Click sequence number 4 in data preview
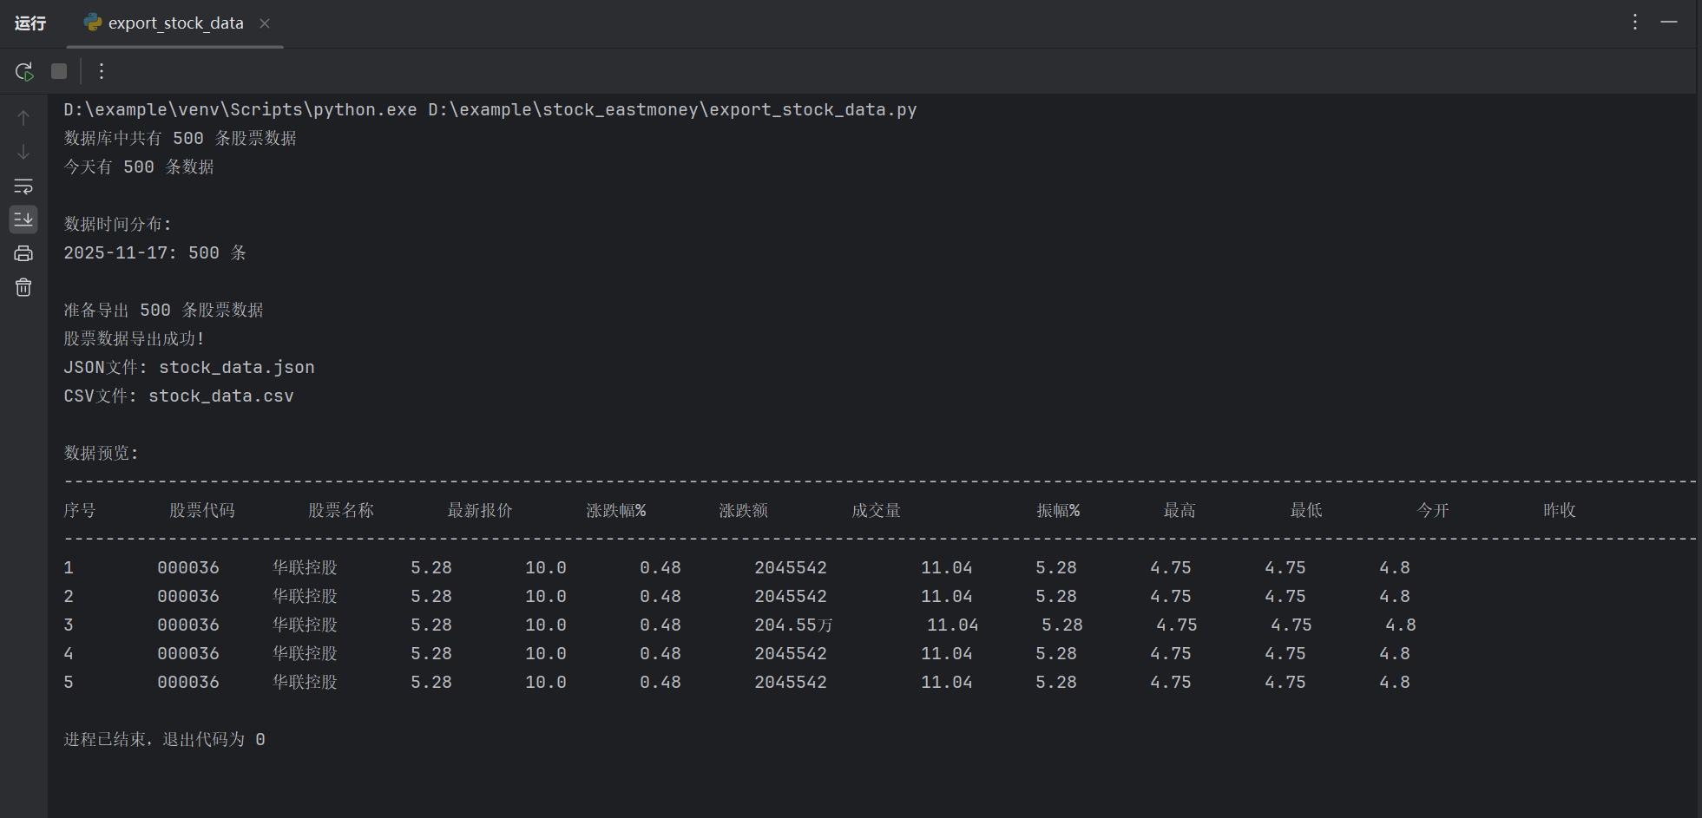 69,653
